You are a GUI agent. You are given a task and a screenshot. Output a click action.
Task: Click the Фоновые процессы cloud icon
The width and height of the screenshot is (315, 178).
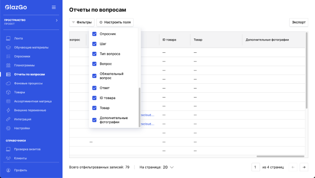[8, 83]
